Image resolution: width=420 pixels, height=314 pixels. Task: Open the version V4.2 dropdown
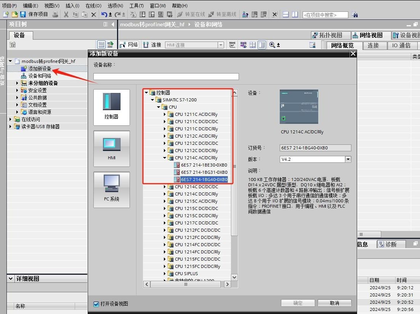coord(348,159)
